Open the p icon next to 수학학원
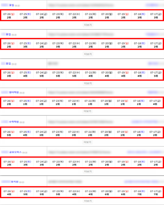 [24, 122]
